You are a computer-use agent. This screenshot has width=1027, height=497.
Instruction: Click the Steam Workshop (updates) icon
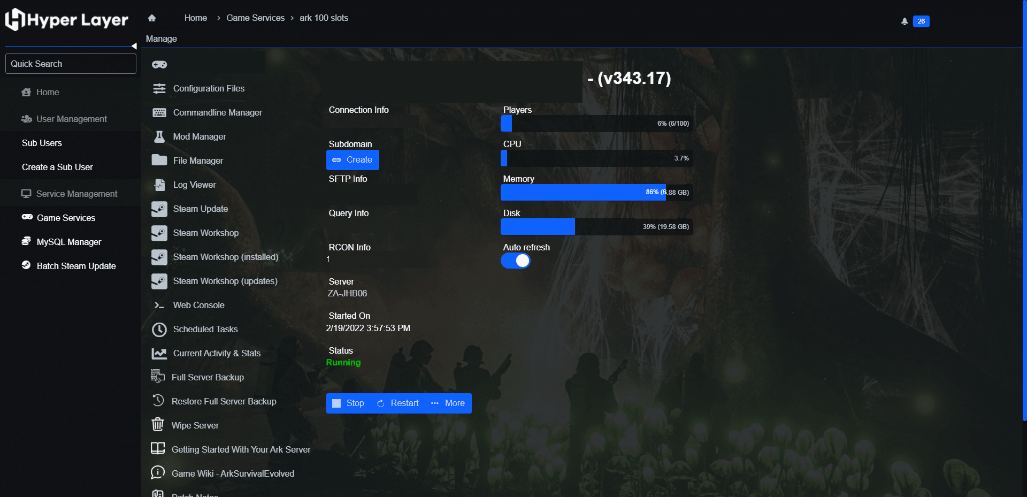[159, 281]
